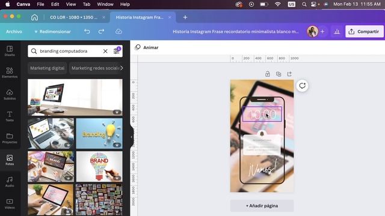Undo the last action
This screenshot has width=385, height=216.
click(87, 31)
